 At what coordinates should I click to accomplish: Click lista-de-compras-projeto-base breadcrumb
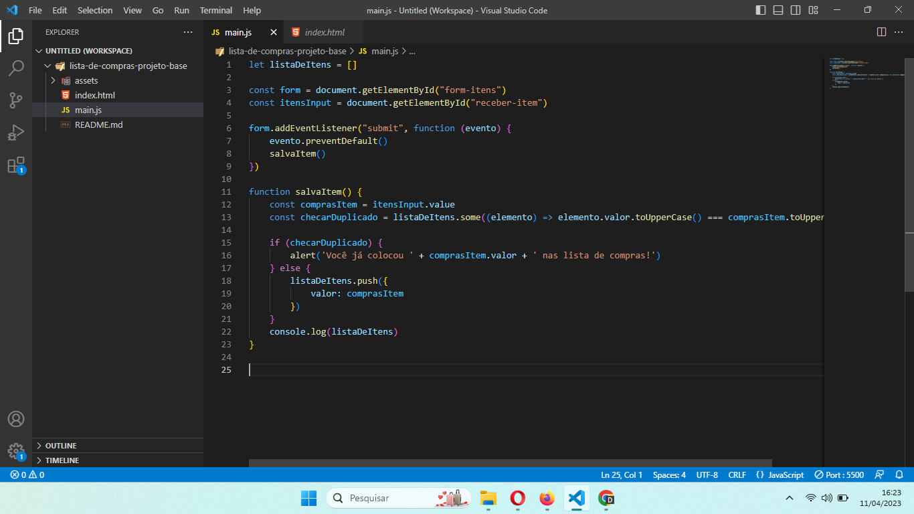tap(287, 51)
